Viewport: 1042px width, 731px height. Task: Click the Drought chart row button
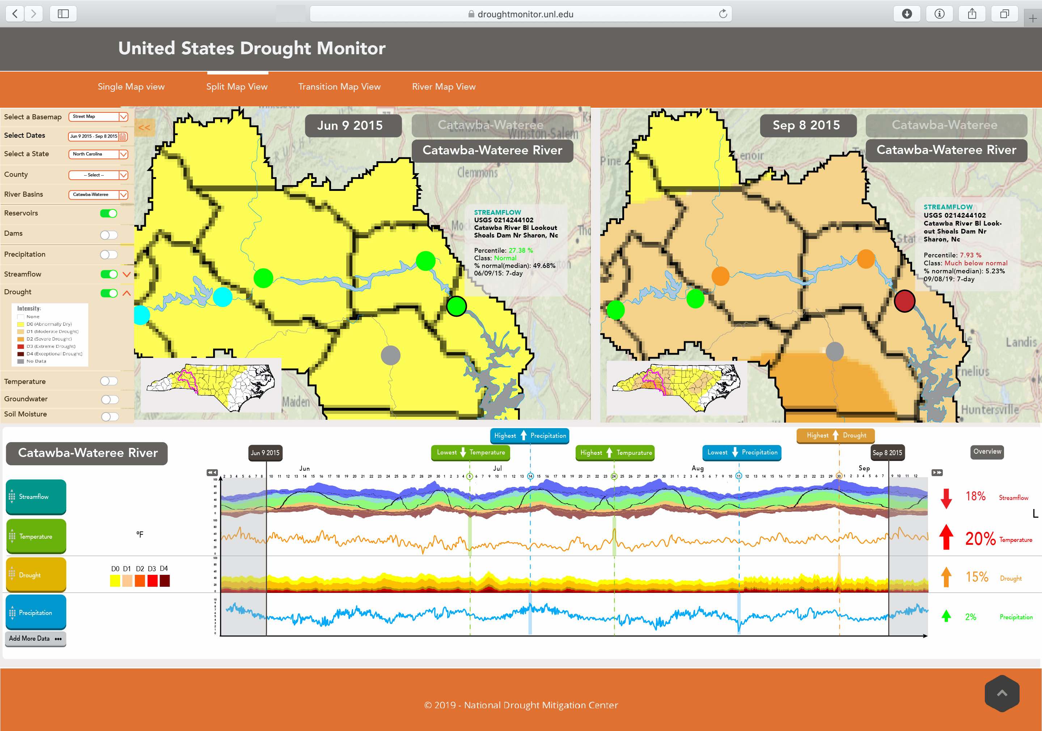click(36, 575)
